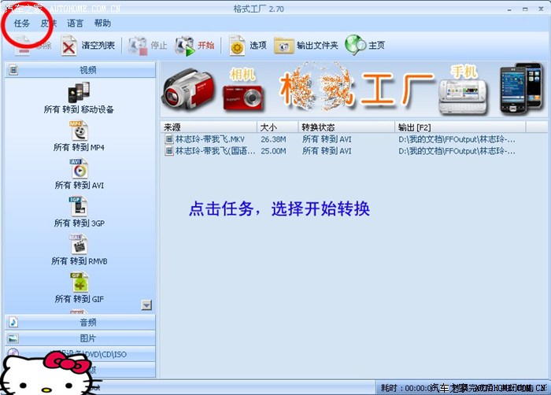
Task: Select 所有 转到 MP4 icon
Action: (x=79, y=131)
